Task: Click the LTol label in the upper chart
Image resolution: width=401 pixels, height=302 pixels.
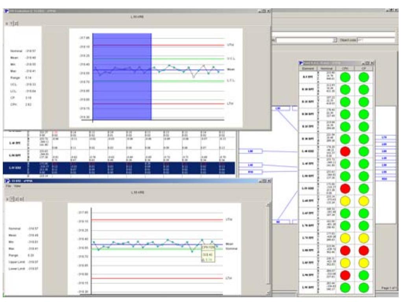Action: click(x=230, y=103)
